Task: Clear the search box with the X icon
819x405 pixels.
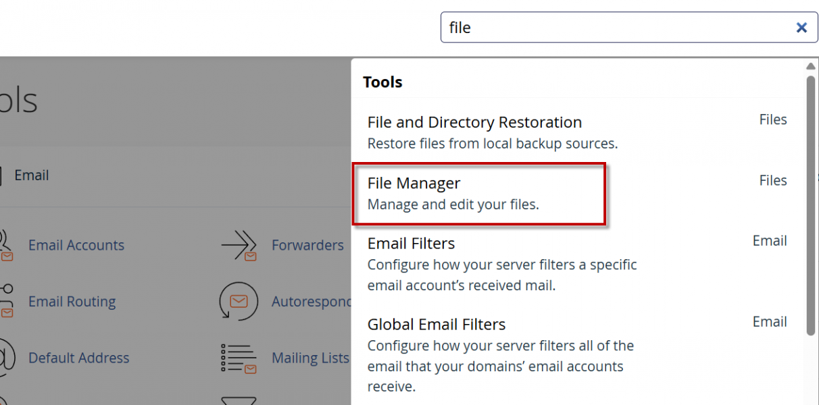Action: [x=801, y=28]
